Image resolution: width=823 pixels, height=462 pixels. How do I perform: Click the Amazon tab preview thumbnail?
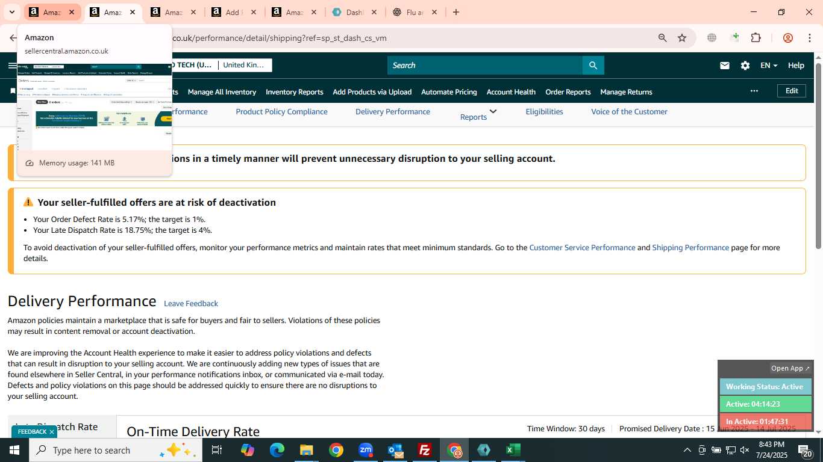pyautogui.click(x=95, y=106)
